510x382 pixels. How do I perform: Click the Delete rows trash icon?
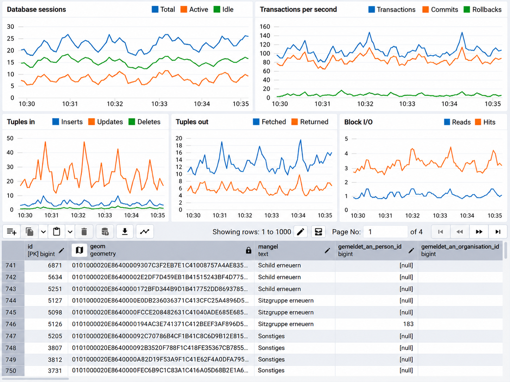coord(84,232)
